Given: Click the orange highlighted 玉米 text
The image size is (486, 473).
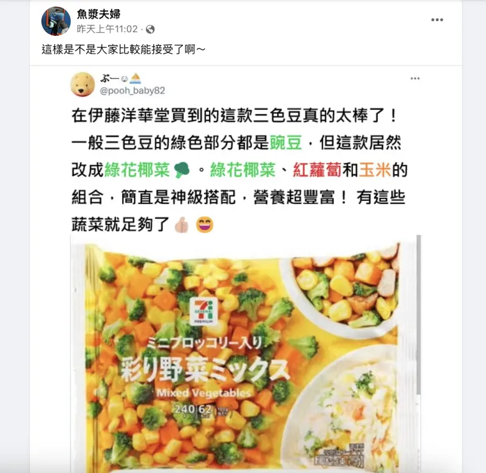Looking at the screenshot, I should click(375, 170).
